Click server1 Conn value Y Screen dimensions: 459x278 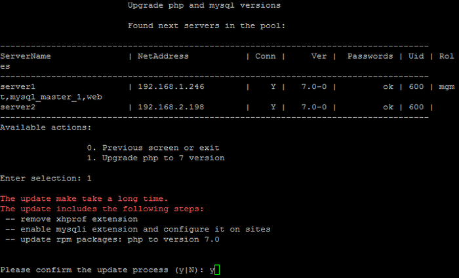273,87
